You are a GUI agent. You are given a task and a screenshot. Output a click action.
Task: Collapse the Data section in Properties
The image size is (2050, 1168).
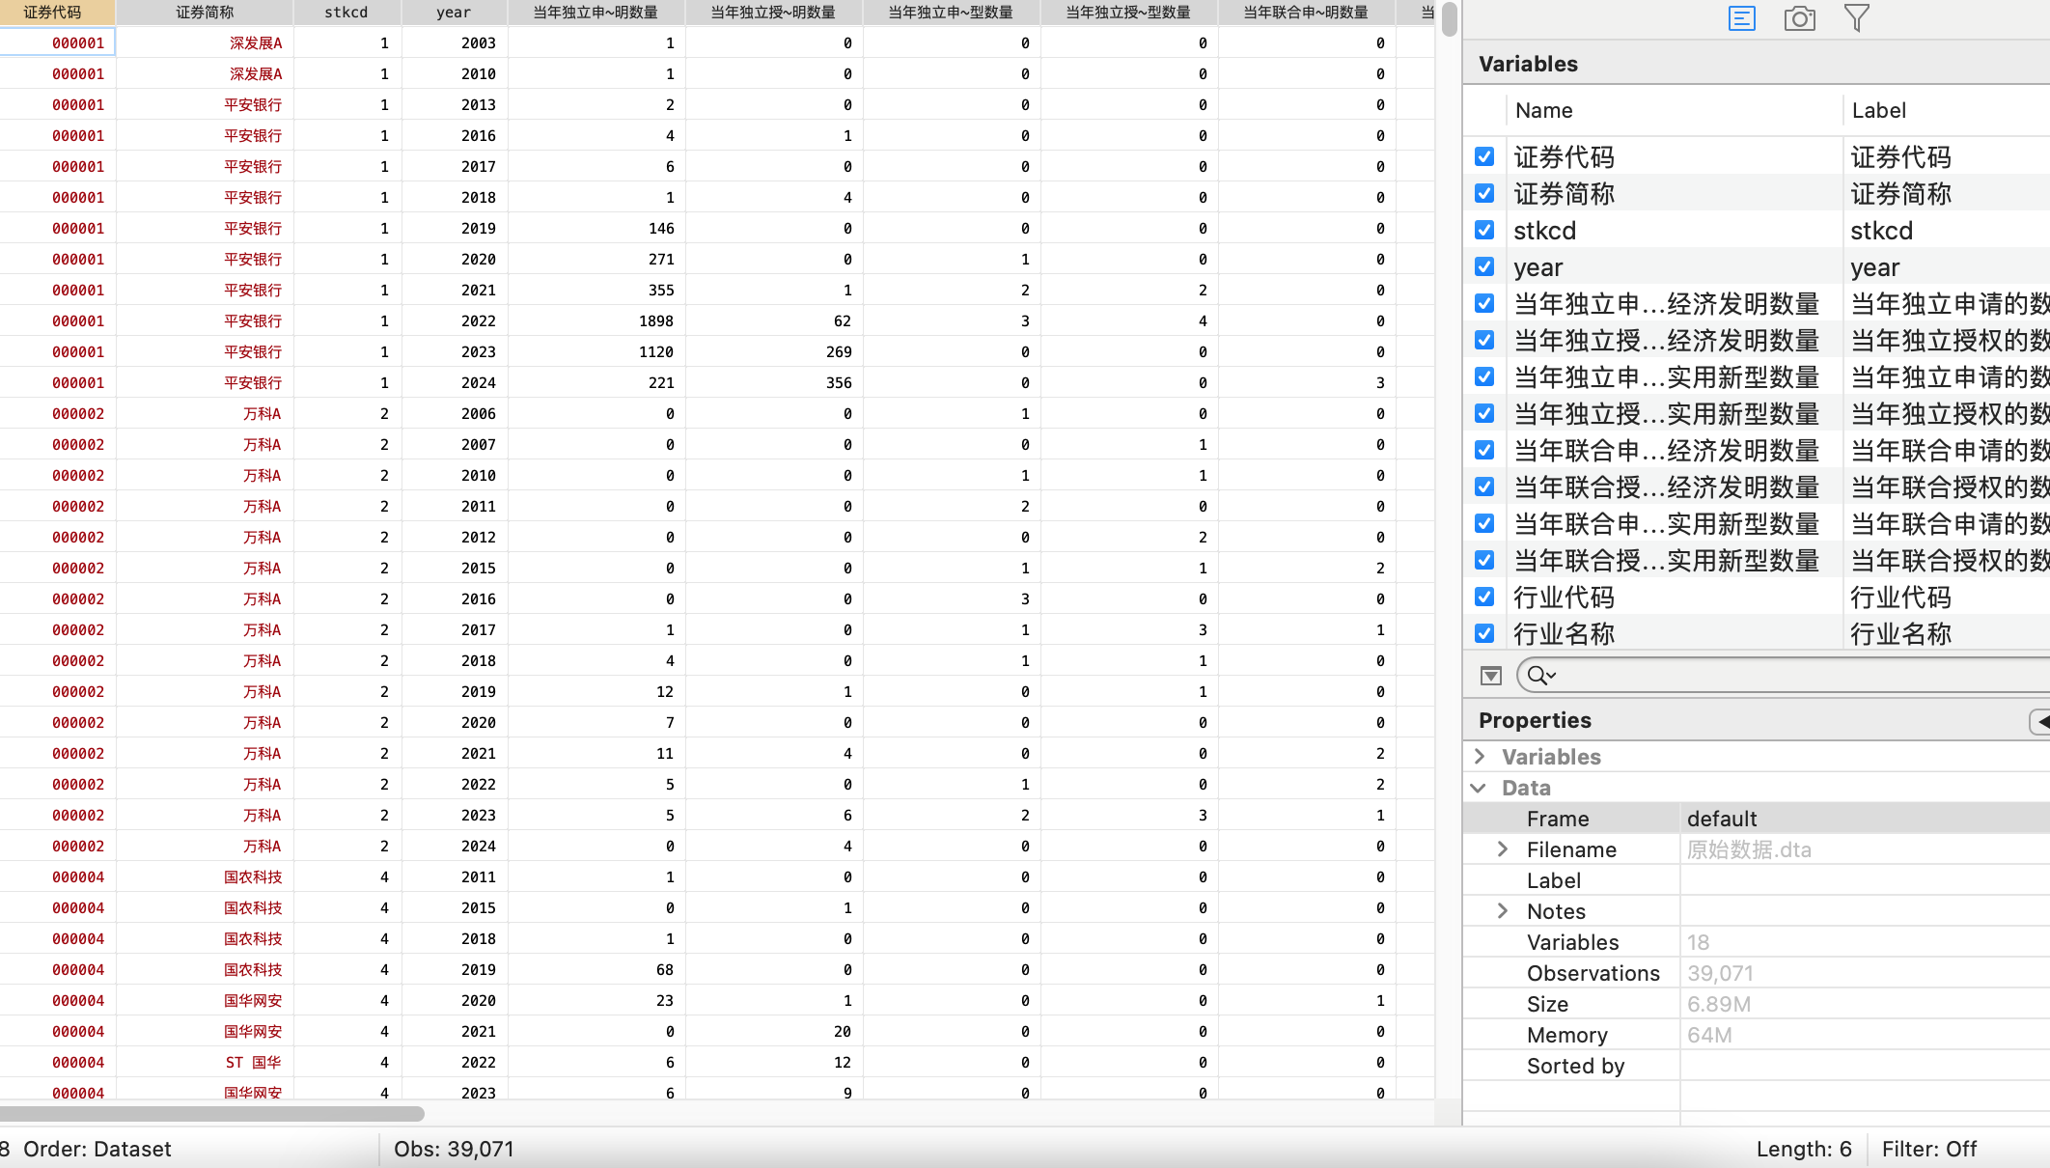point(1479,788)
